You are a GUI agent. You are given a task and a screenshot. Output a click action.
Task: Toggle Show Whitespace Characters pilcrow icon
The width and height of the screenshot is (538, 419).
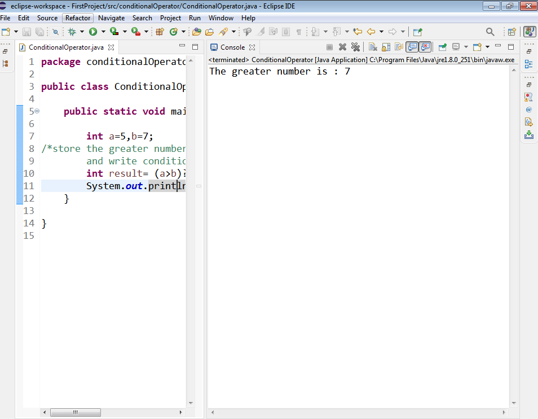point(299,32)
